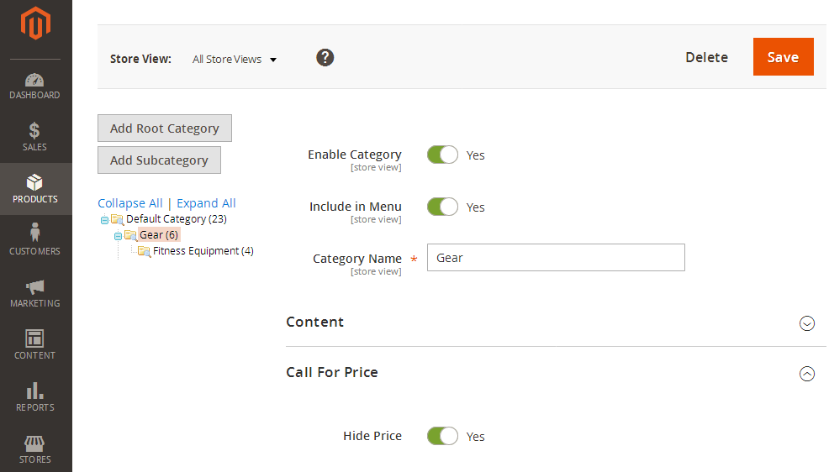Collapse the Call For Price section

(806, 374)
